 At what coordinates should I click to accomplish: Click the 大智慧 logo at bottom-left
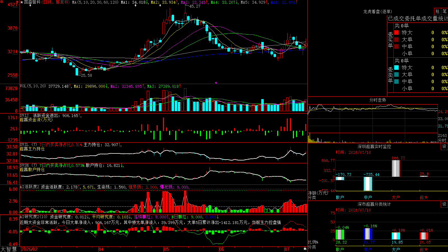[9, 249]
